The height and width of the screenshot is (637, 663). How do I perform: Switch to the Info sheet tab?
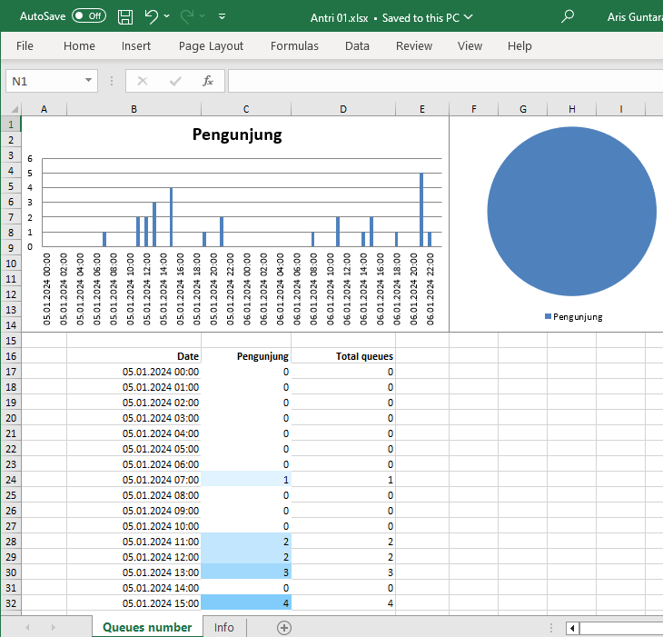[223, 627]
